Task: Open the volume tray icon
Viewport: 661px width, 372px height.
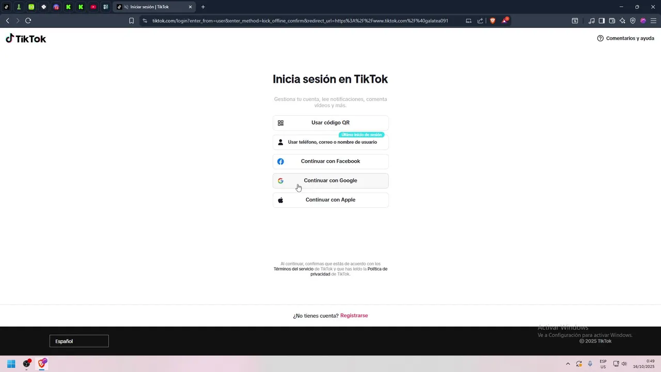Action: tap(624, 364)
